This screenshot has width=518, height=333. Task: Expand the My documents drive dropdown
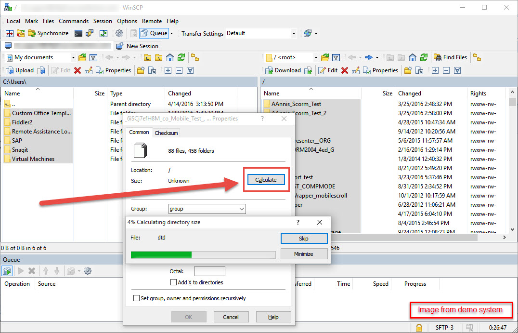(73, 57)
